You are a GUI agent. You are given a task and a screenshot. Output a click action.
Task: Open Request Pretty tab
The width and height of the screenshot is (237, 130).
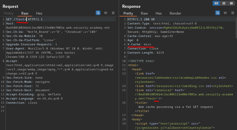click(9, 13)
